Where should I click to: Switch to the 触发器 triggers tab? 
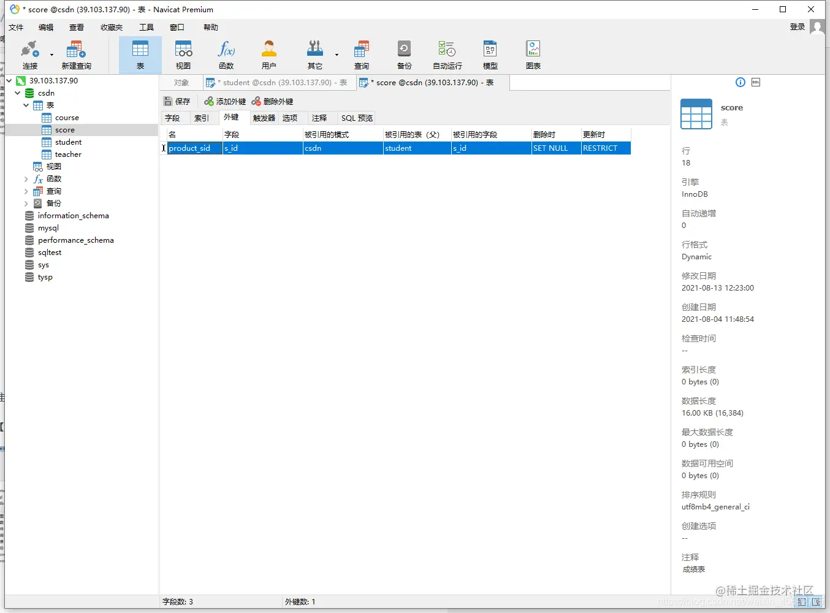264,118
